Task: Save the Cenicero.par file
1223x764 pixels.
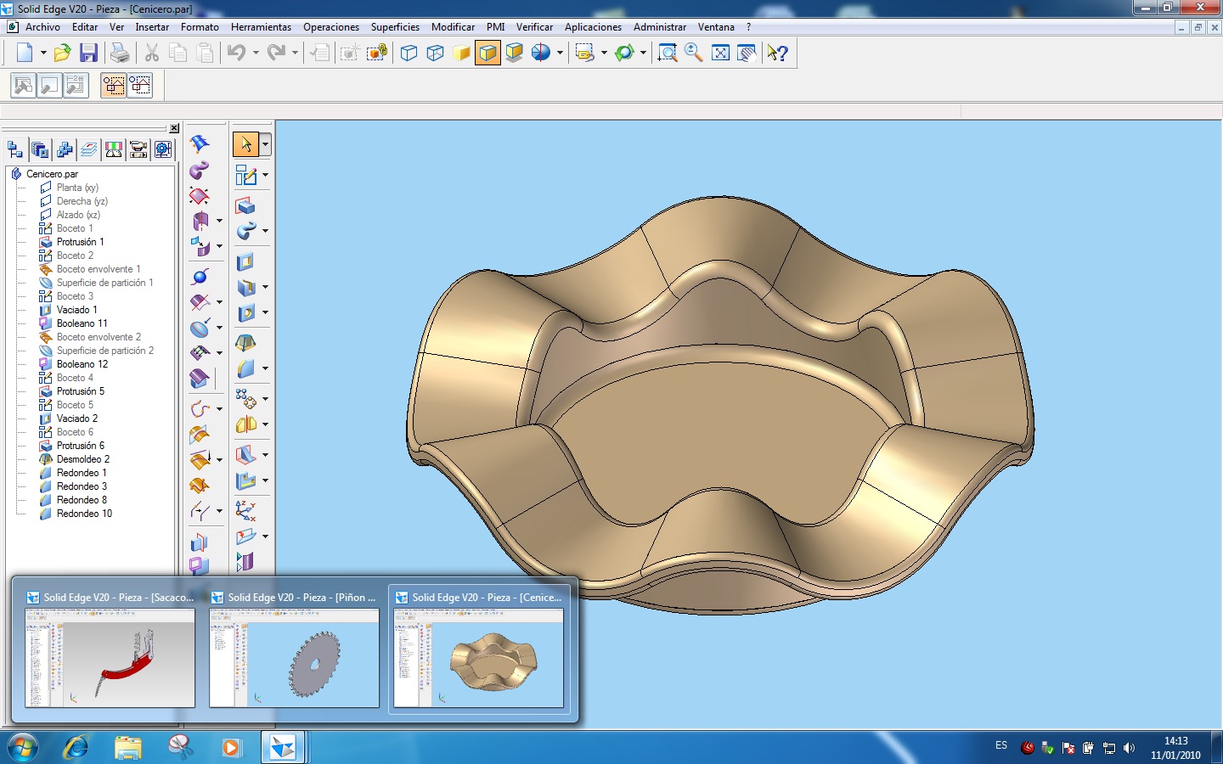Action: tap(88, 53)
